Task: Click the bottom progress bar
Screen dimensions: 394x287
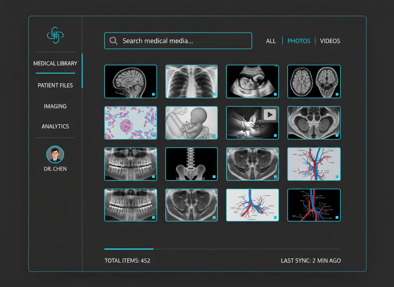Action: [222, 249]
